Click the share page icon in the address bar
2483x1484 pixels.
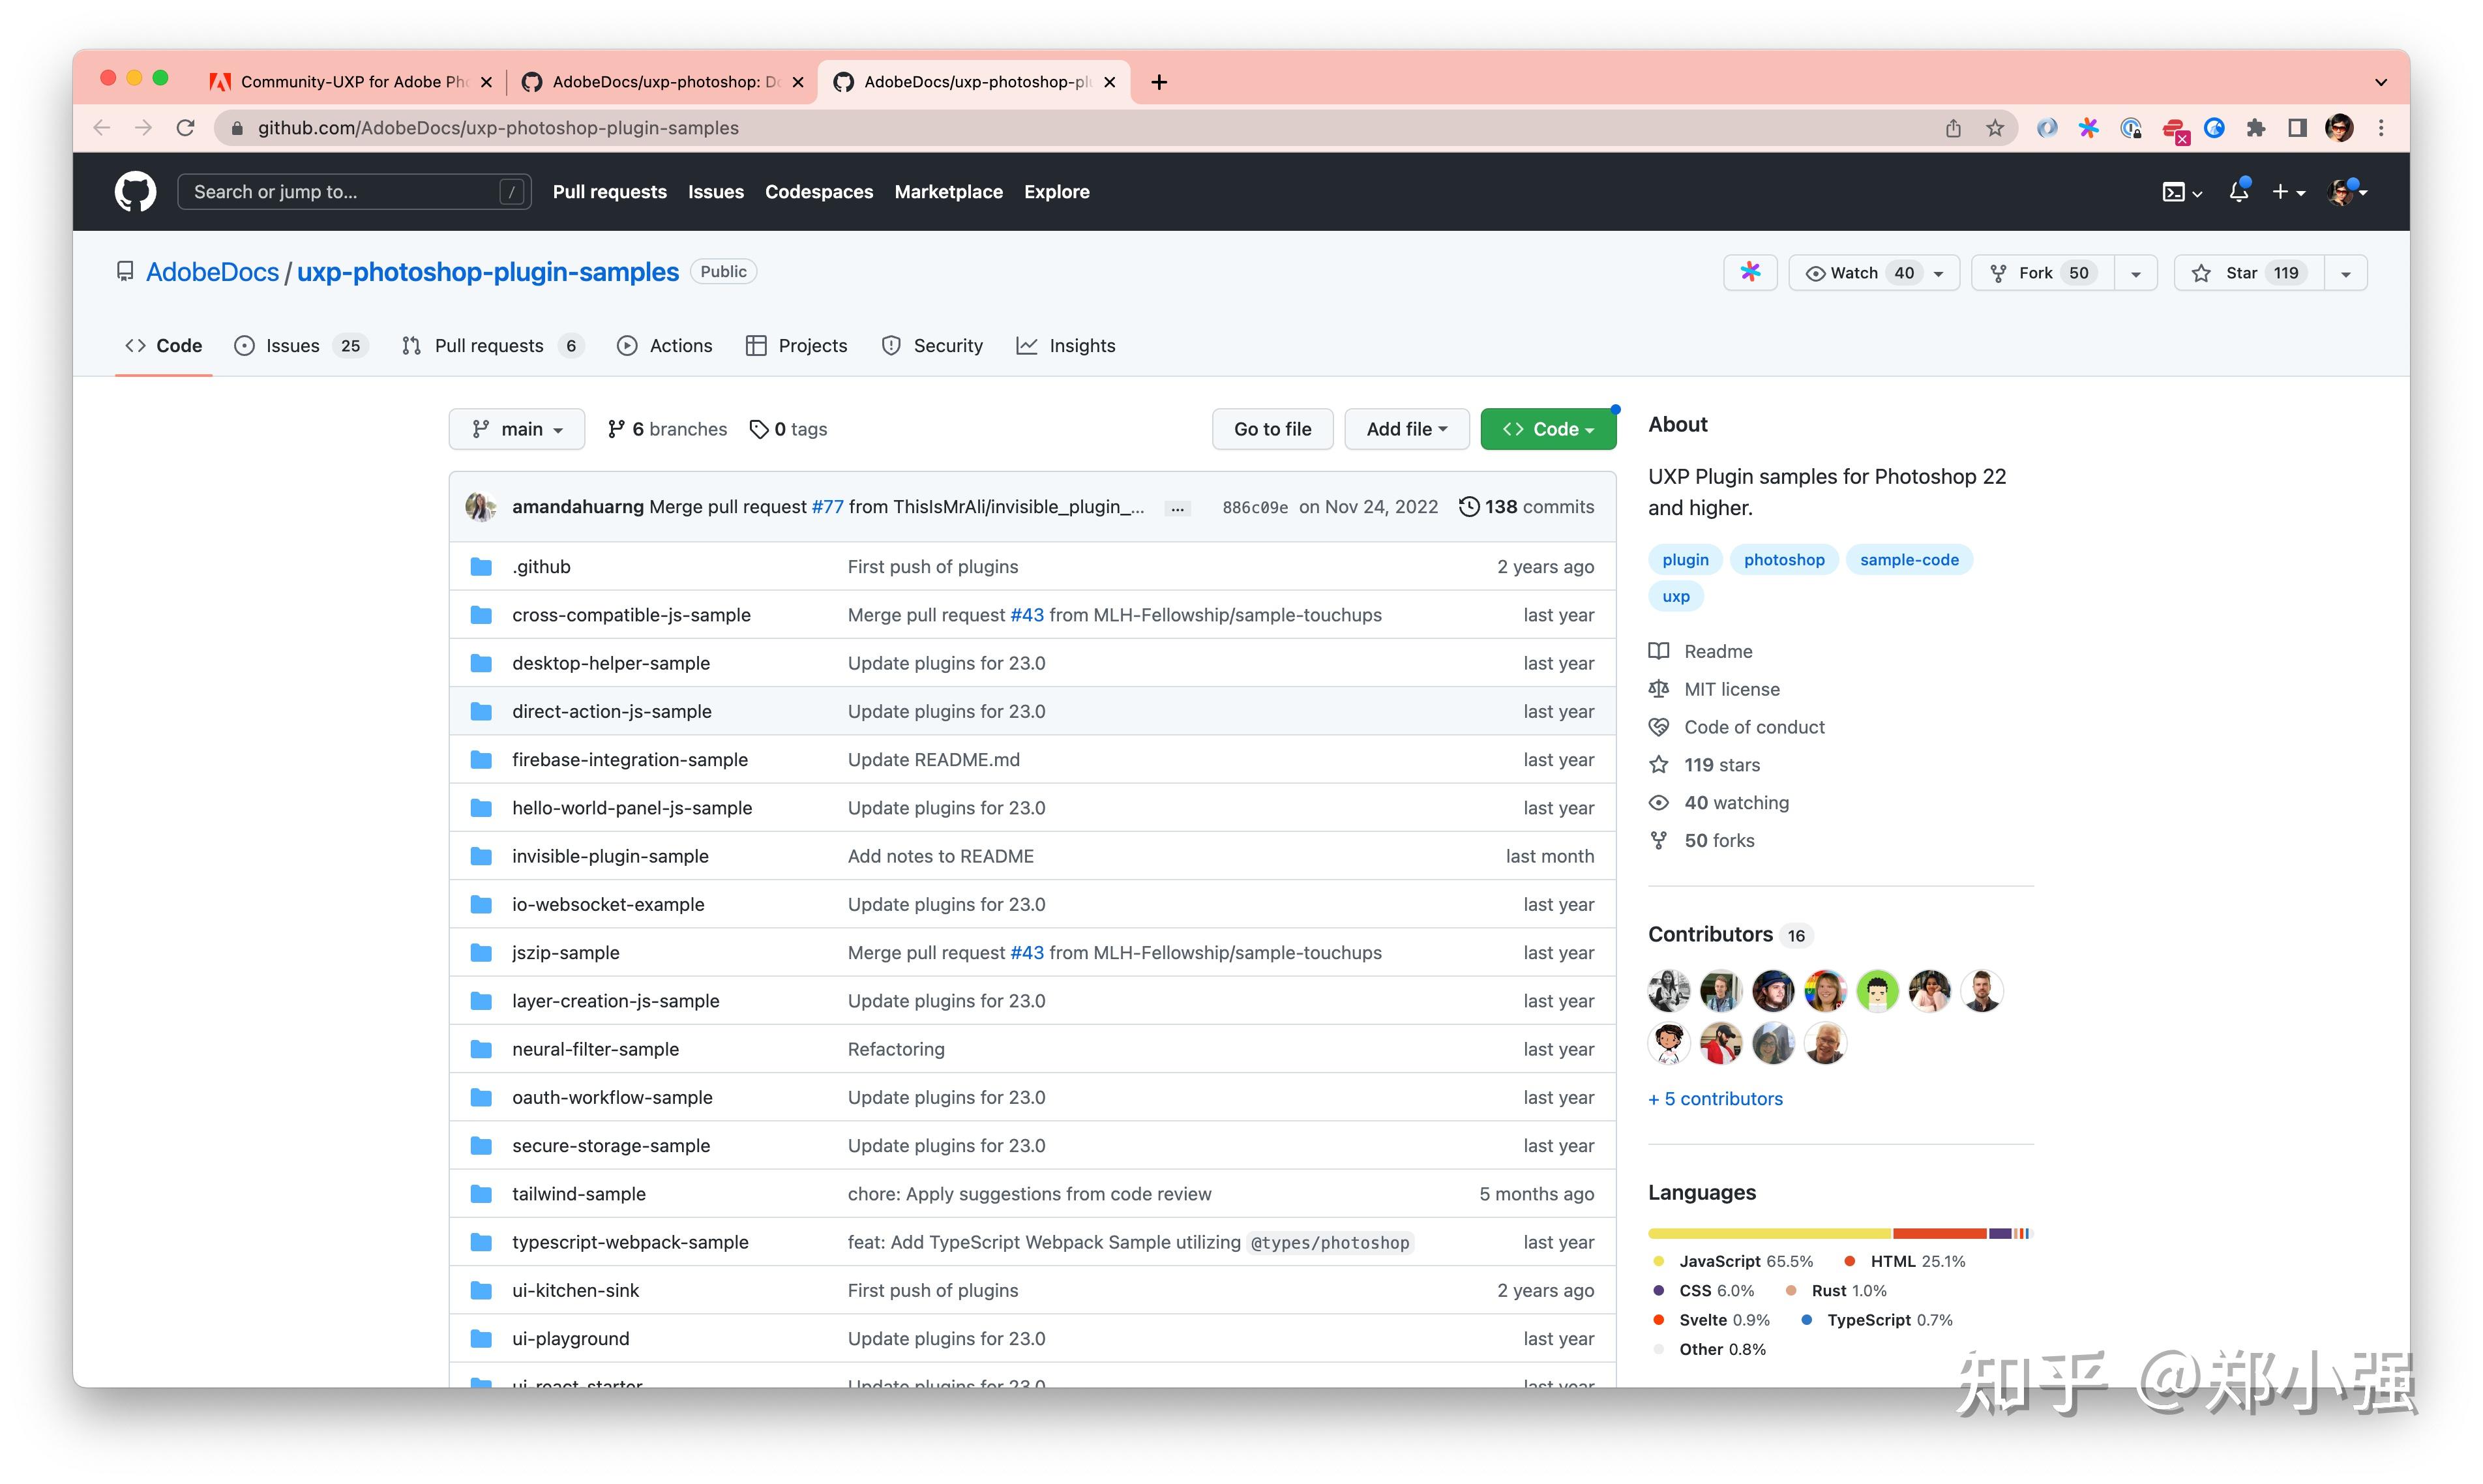coord(1952,128)
